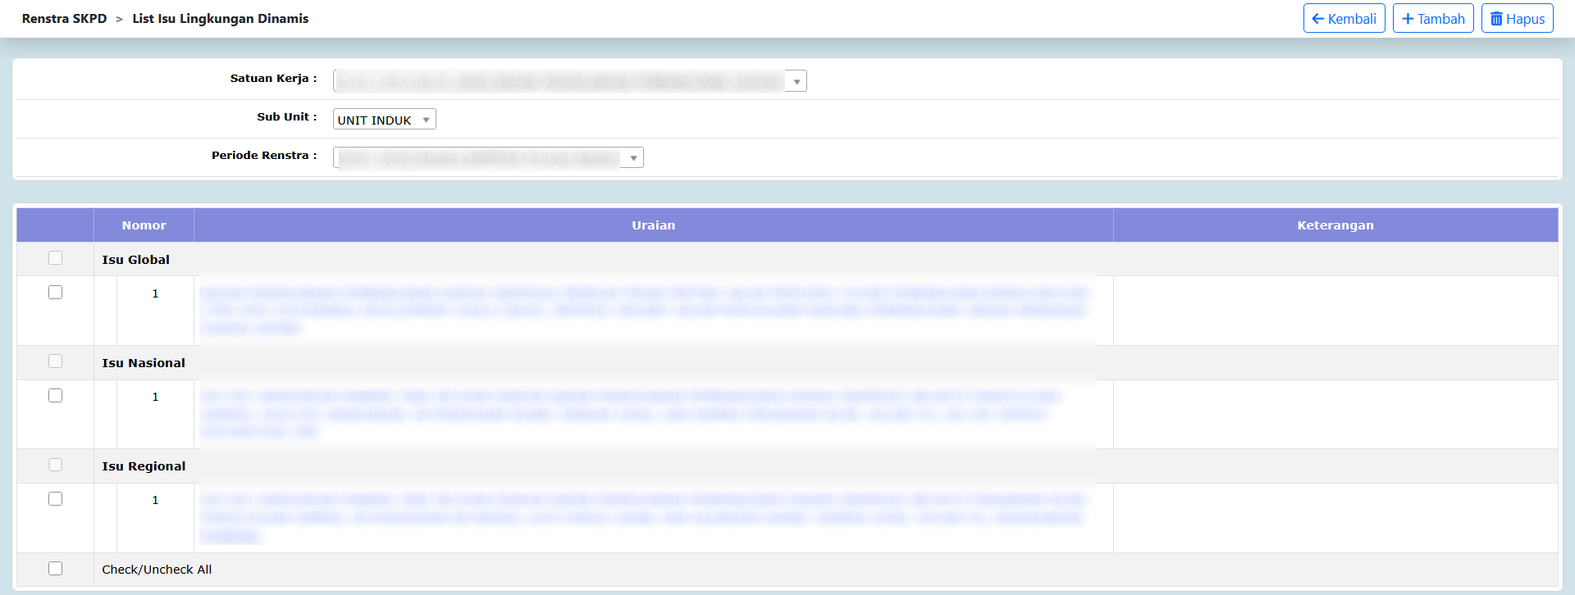Check item 1 under Isu Global
The height and width of the screenshot is (595, 1575).
point(56,293)
